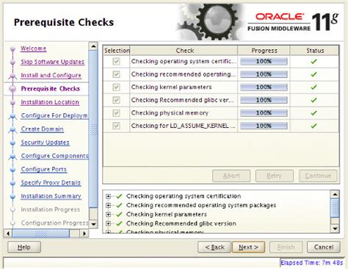Click the Selection column header
The height and width of the screenshot is (269, 348).
[x=117, y=51]
